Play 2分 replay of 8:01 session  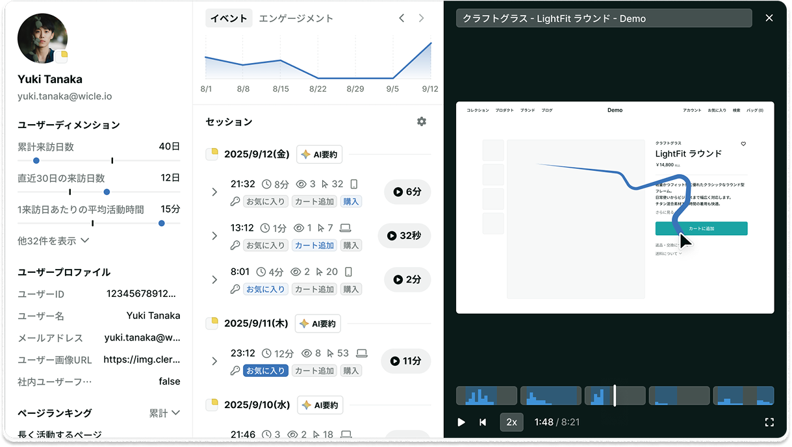click(x=407, y=279)
